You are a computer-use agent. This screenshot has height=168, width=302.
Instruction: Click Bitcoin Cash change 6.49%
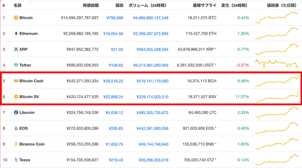click(x=243, y=81)
